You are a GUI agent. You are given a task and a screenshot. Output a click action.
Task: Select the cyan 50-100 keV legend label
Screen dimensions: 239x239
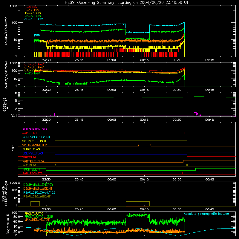click(34, 19)
